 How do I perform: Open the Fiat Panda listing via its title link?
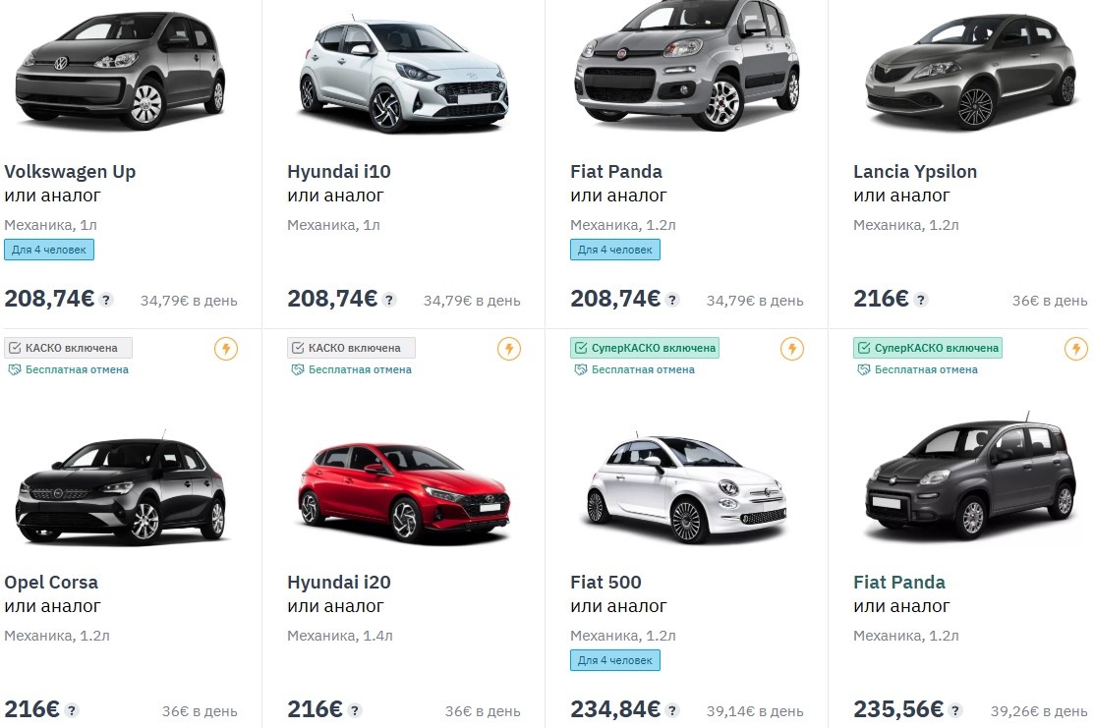pos(615,171)
